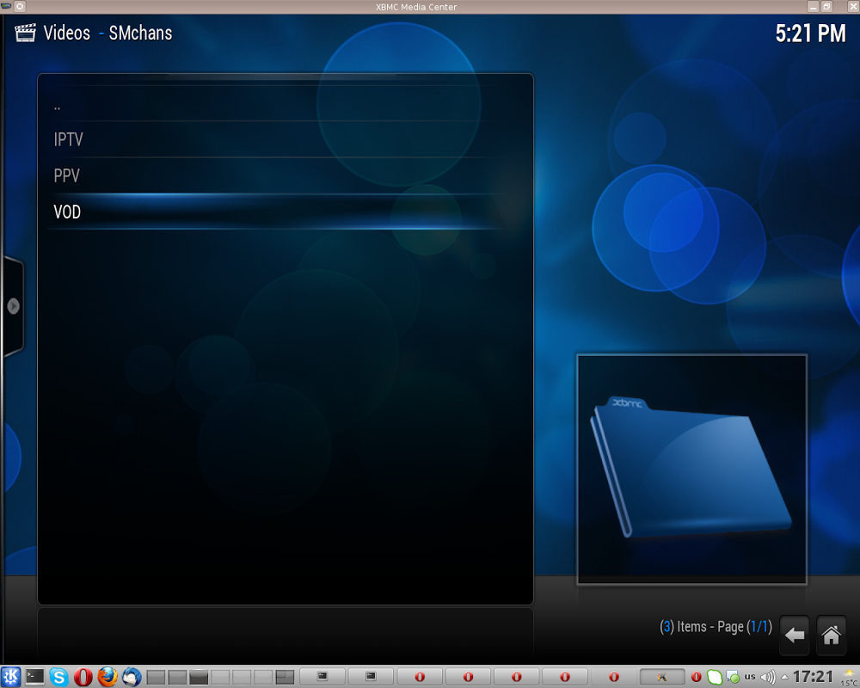The width and height of the screenshot is (860, 688).
Task: Click the XBMC folder thumbnail
Action: point(691,470)
